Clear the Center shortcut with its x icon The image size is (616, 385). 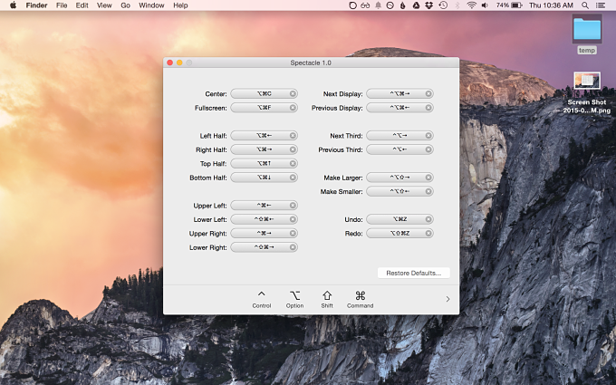tap(294, 93)
